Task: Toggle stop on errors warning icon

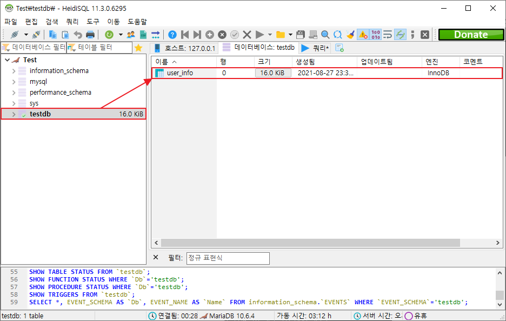Action: 363,35
